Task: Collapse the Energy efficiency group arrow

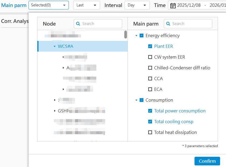Action: click(136, 35)
